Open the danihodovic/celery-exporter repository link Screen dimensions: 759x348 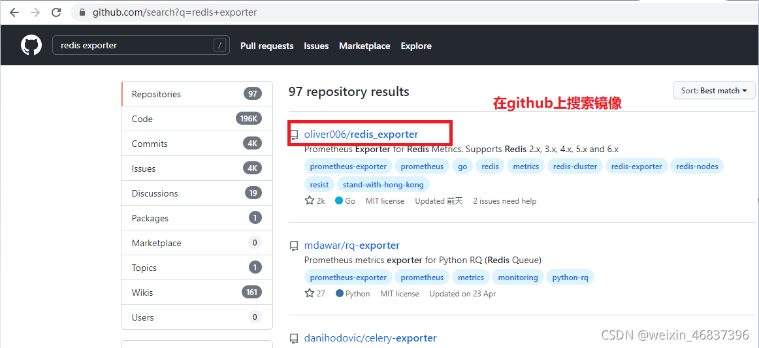pos(370,338)
